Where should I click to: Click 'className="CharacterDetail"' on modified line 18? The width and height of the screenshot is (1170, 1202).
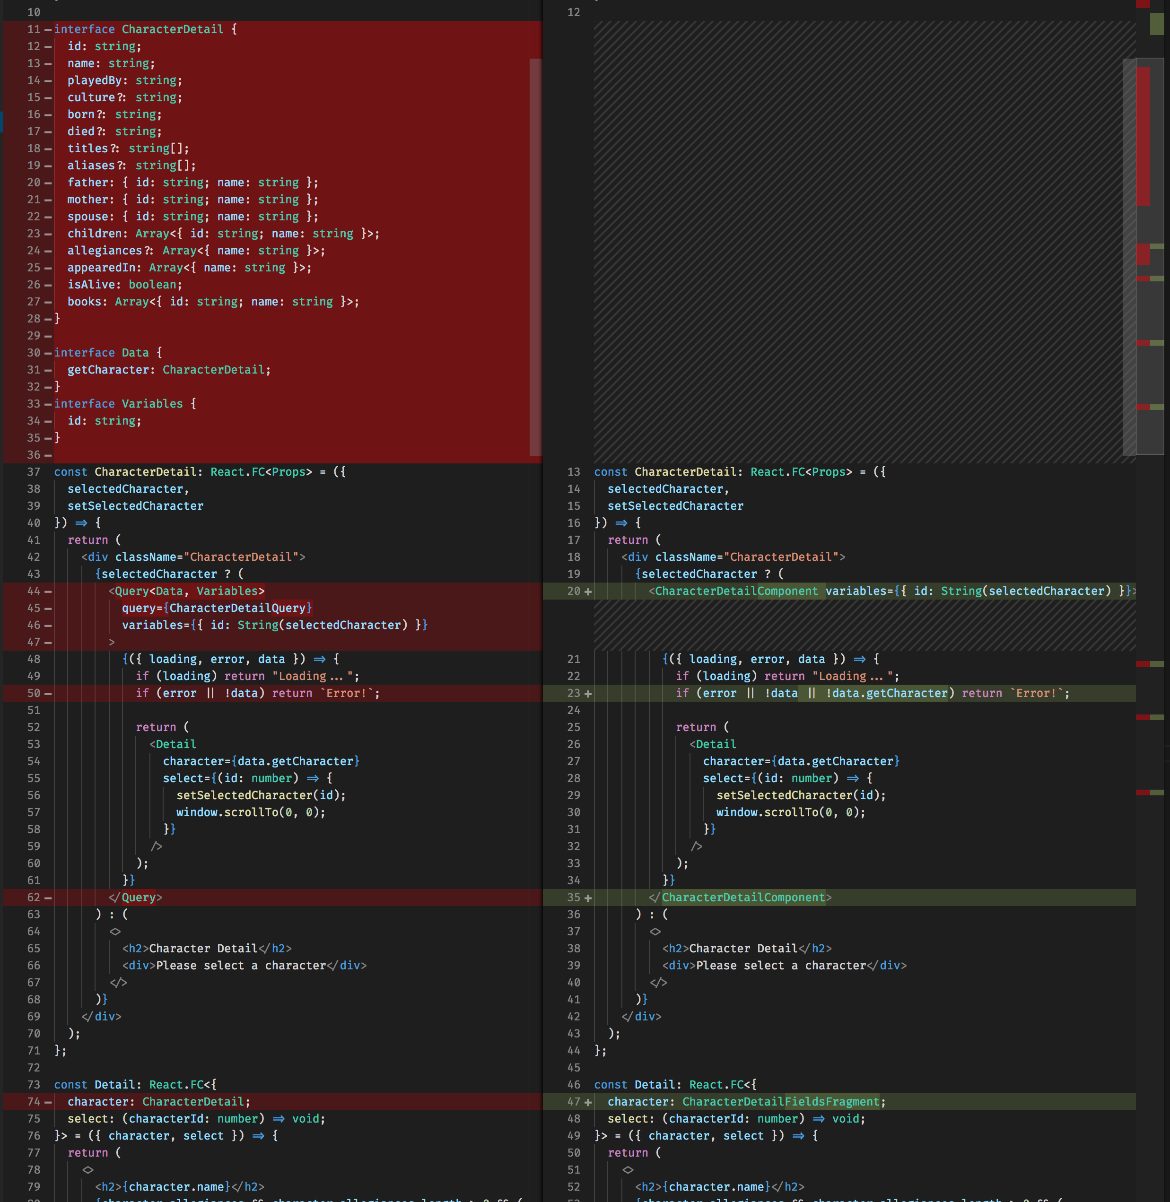coord(747,557)
